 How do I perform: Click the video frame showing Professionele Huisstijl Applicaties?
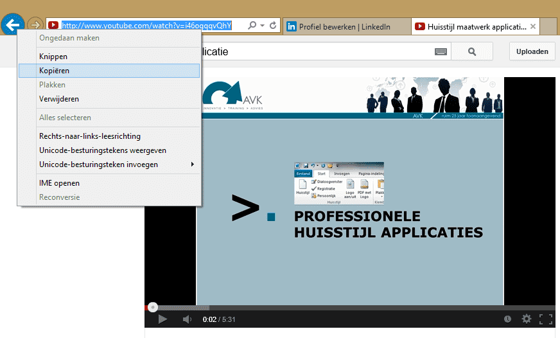(x=350, y=191)
